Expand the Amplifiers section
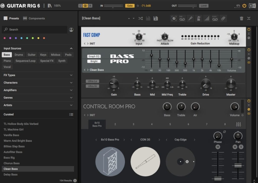The width and height of the screenshot is (258, 183). (x=71, y=90)
